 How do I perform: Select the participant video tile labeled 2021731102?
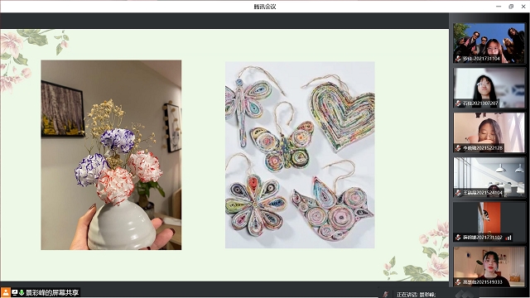[x=489, y=222]
